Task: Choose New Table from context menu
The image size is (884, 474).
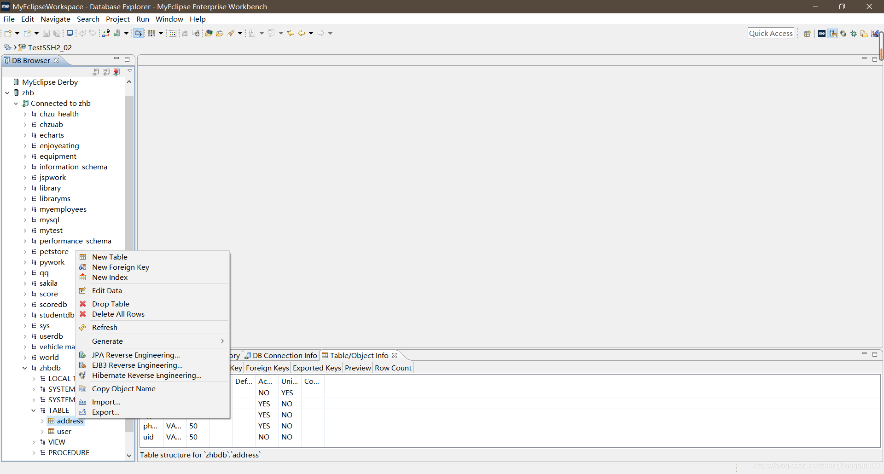Action: click(152, 257)
